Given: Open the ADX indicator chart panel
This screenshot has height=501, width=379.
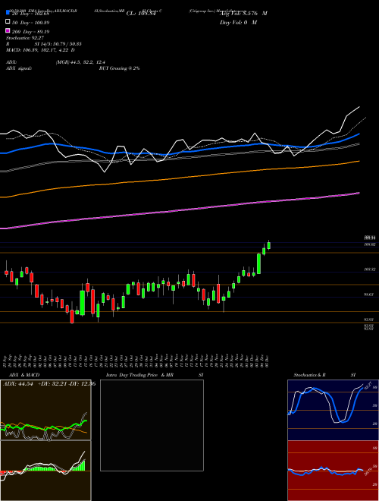Looking at the screenshot, I should coord(45,410).
